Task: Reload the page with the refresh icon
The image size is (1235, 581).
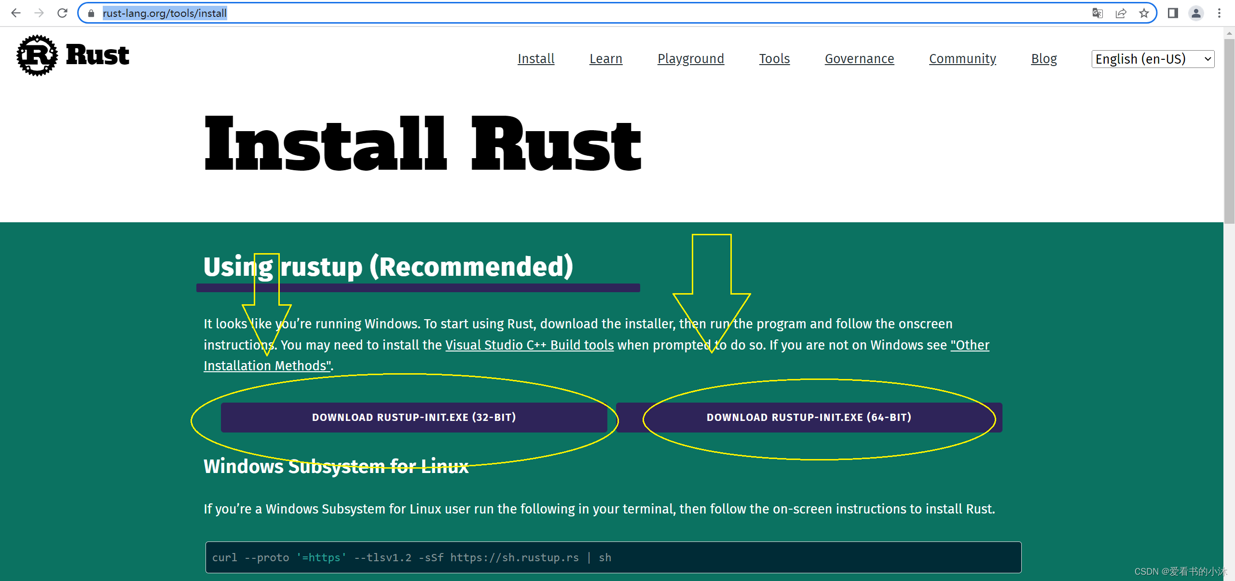Action: click(62, 13)
